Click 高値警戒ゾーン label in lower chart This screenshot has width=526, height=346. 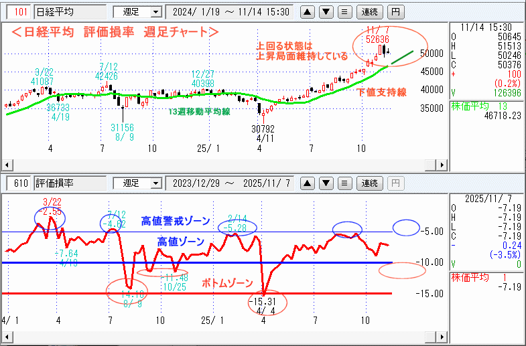click(176, 221)
